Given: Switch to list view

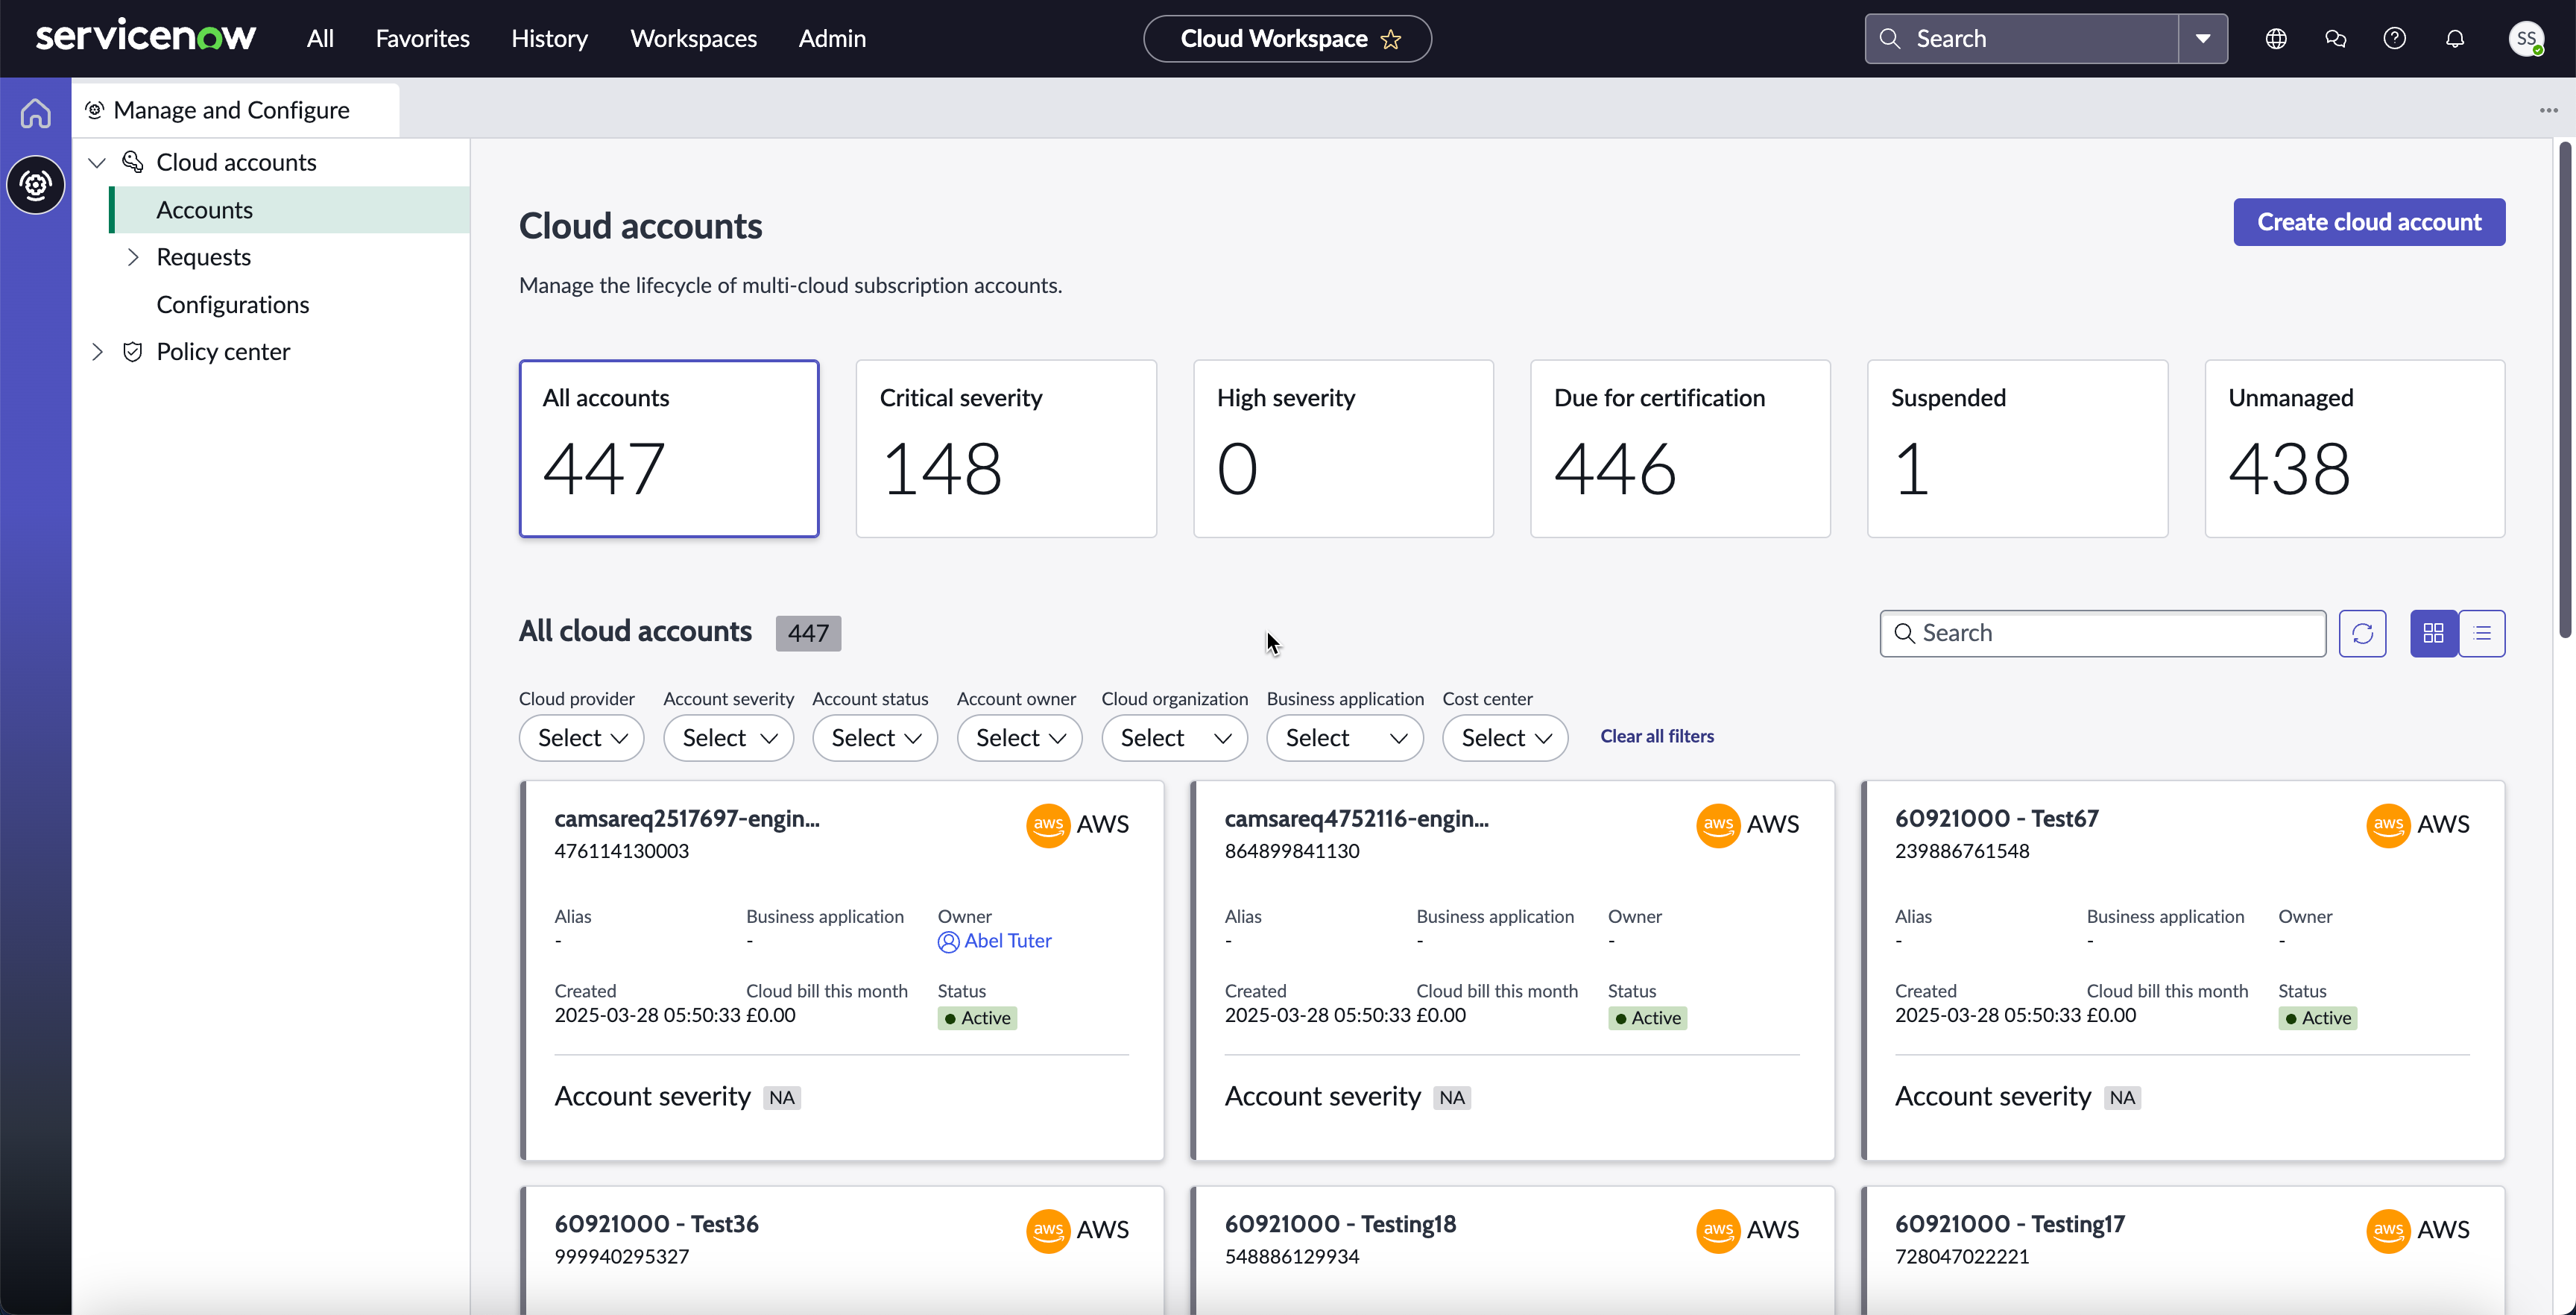Looking at the screenshot, I should tap(2482, 633).
